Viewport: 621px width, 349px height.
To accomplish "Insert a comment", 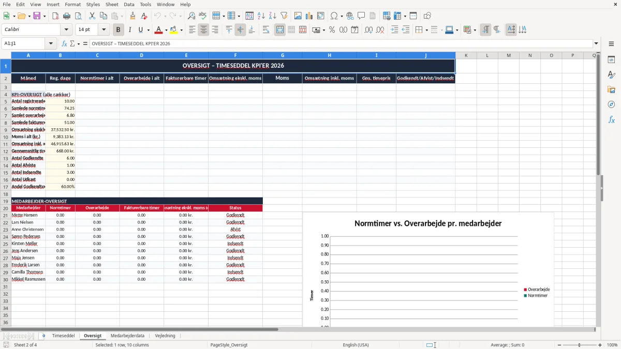I will point(361,16).
